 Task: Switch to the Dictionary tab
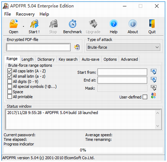click(46, 59)
